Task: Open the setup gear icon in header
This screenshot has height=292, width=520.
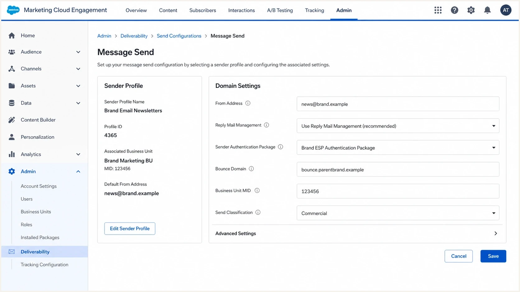Action: coord(471,10)
